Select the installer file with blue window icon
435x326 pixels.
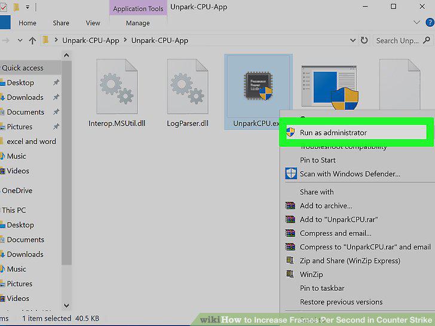[330, 87]
